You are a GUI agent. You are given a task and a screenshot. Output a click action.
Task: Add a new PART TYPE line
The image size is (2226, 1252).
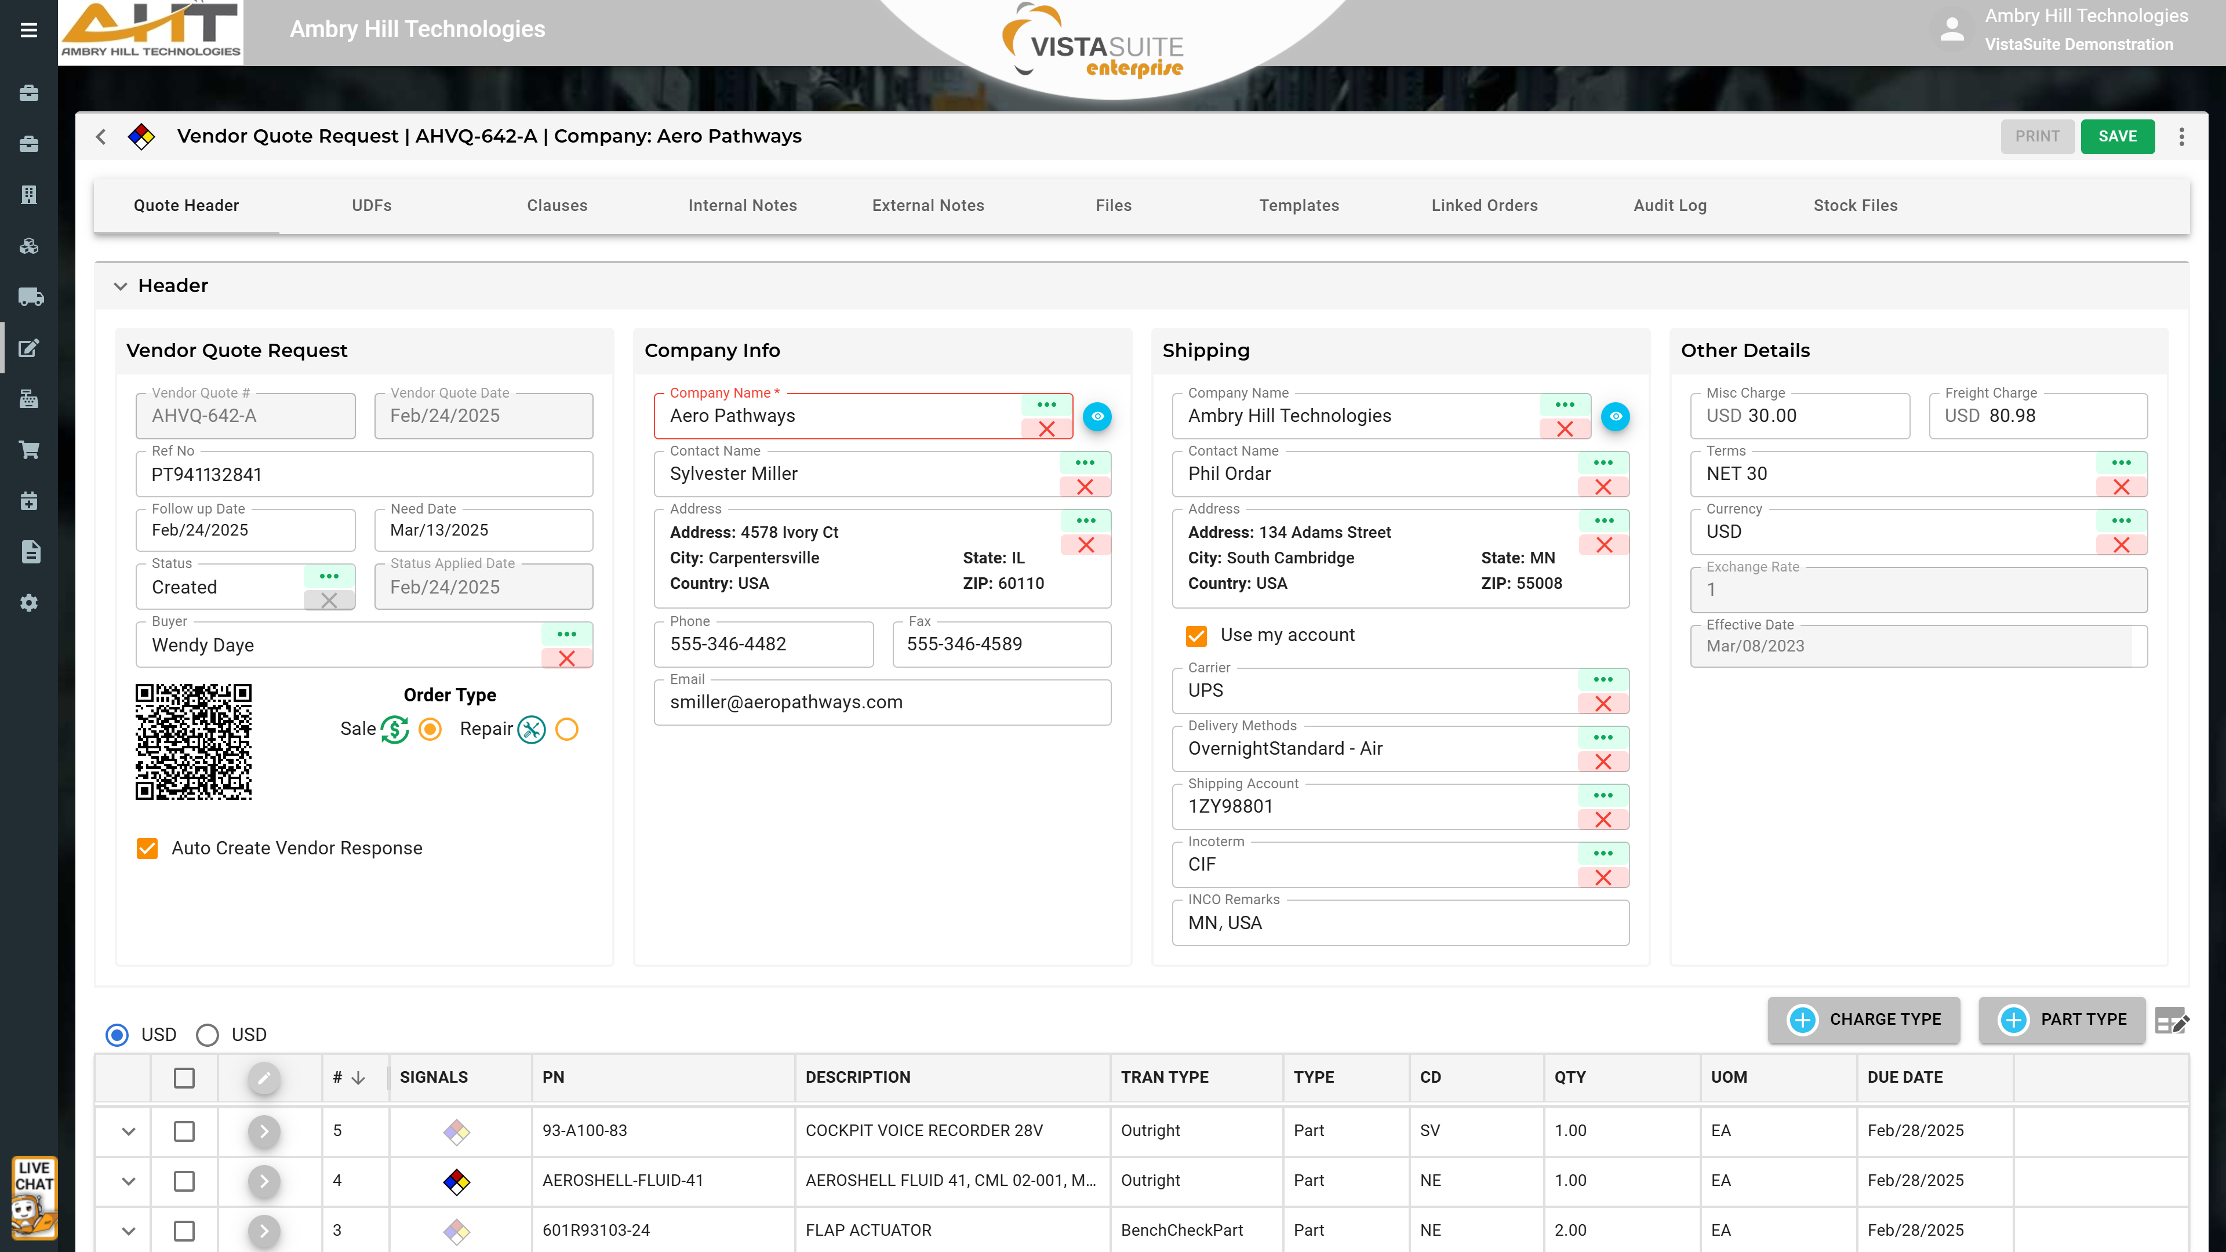pos(2062,1020)
